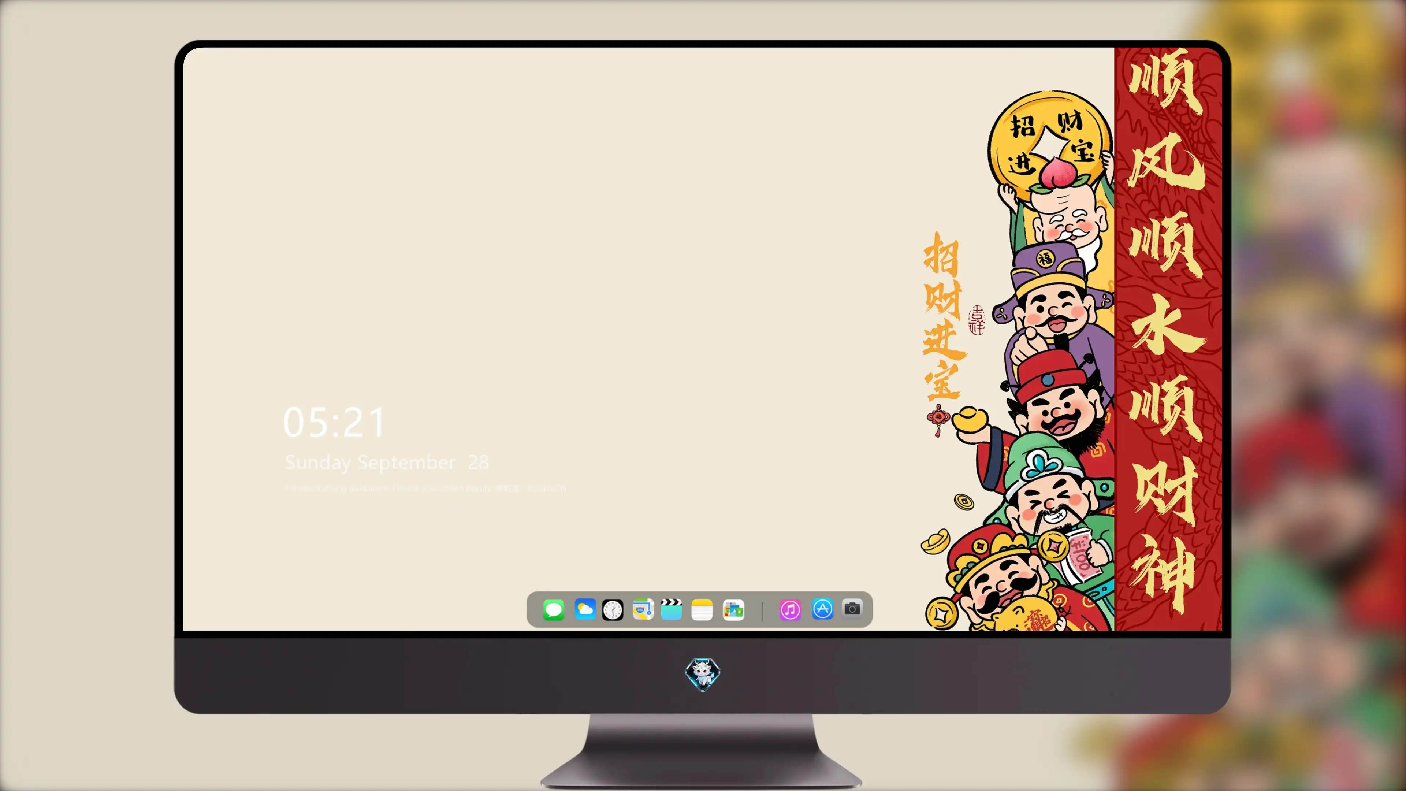This screenshot has width=1406, height=791.
Task: Open the Notes app in the dock
Action: (x=702, y=610)
